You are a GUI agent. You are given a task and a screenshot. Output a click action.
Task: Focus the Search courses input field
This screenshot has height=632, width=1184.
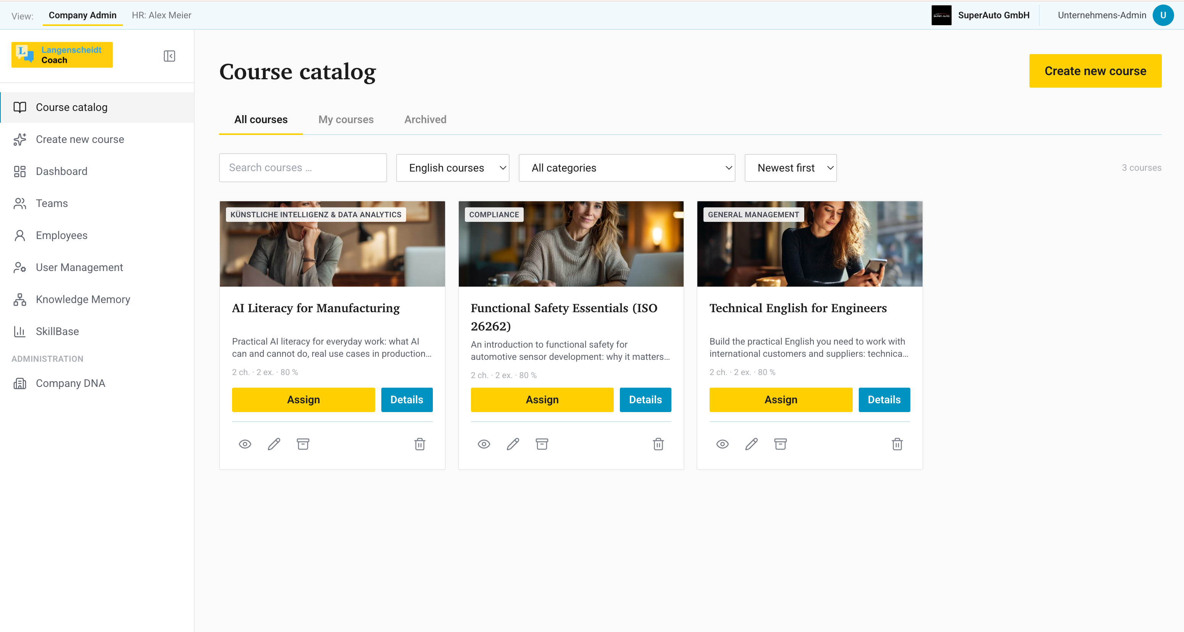click(303, 168)
